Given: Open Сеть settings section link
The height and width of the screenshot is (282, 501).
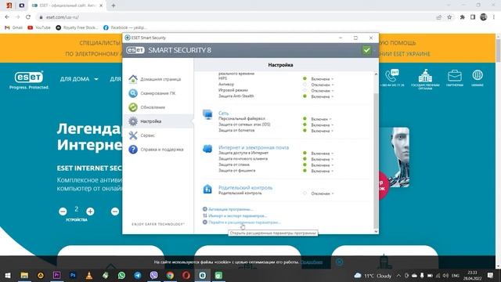Looking at the screenshot, I should 223,113.
